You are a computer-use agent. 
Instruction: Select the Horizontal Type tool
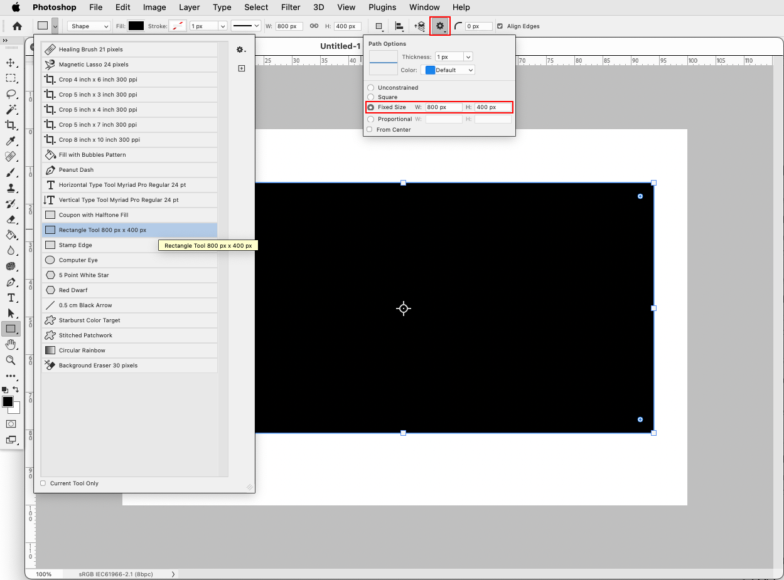pos(11,297)
